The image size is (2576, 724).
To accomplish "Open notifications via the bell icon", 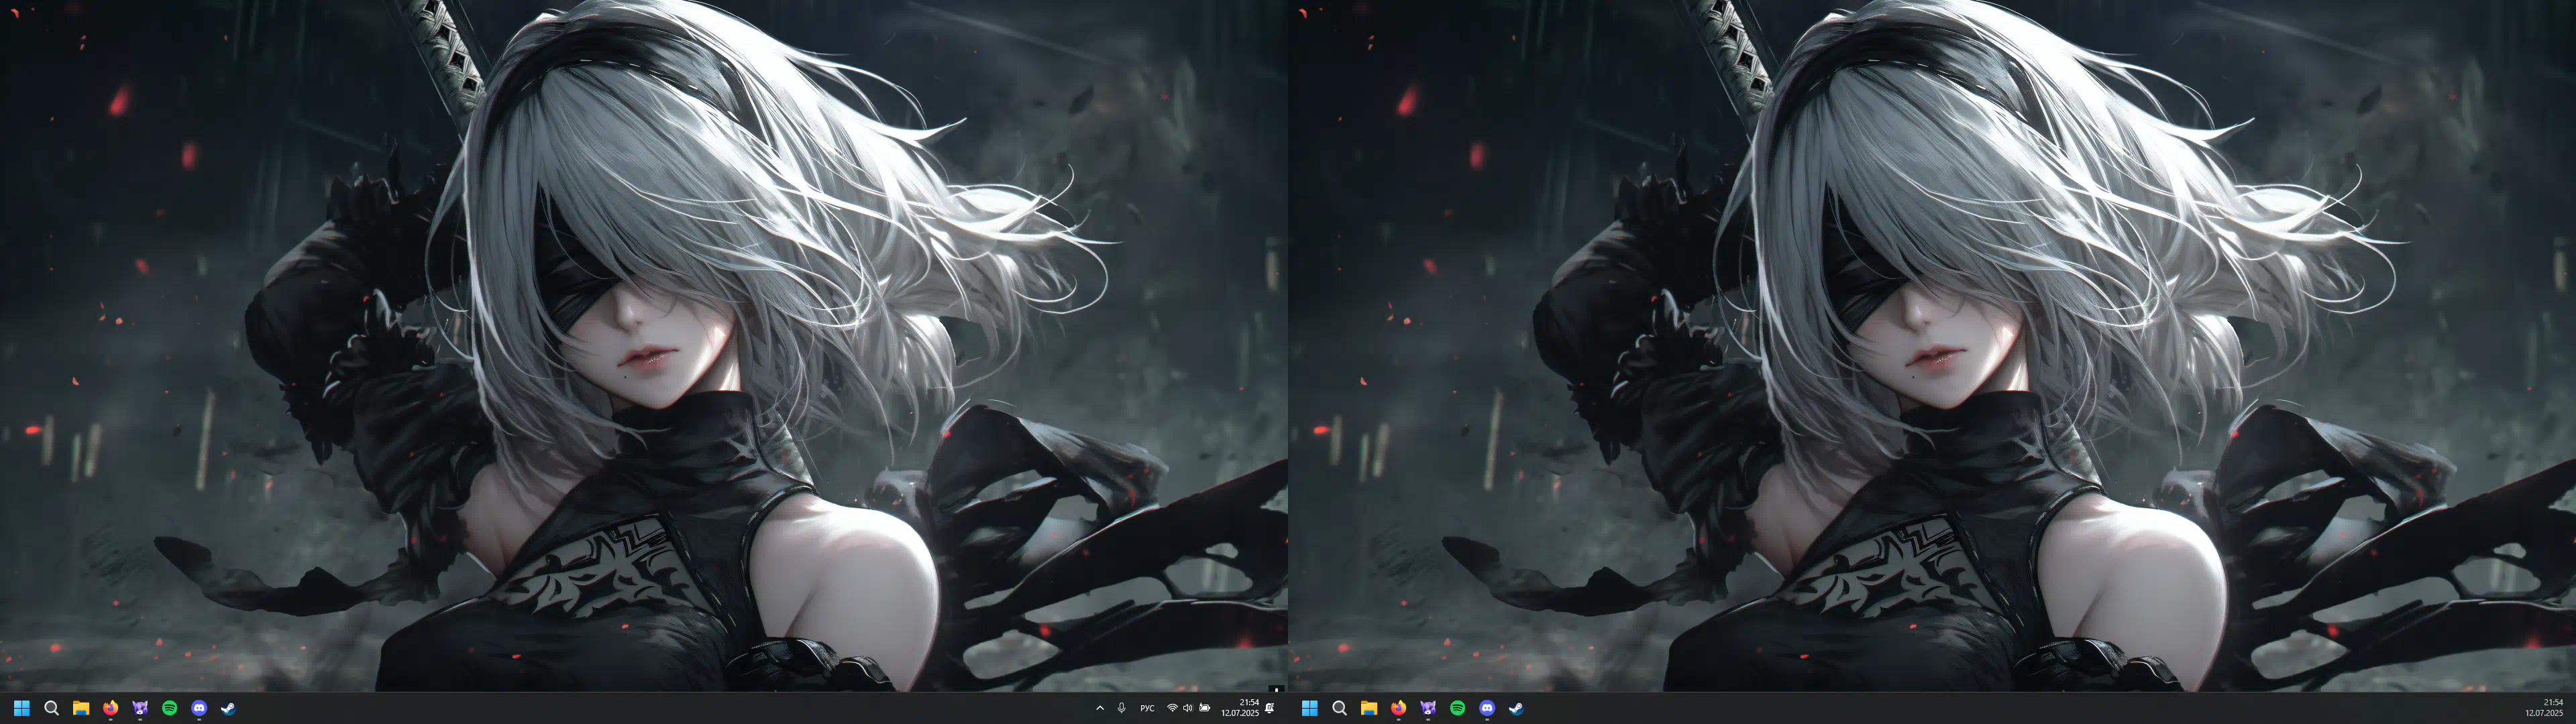I will tap(1270, 708).
